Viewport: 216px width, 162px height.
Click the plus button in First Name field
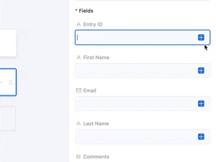[201, 71]
